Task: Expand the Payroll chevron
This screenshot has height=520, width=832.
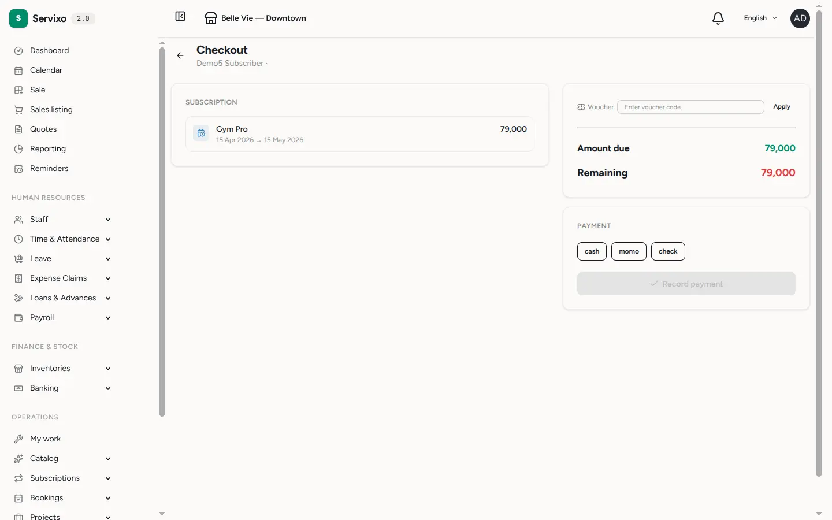Action: [108, 318]
